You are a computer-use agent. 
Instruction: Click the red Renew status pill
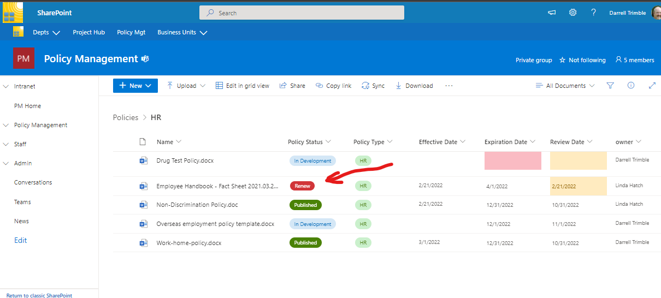(302, 186)
